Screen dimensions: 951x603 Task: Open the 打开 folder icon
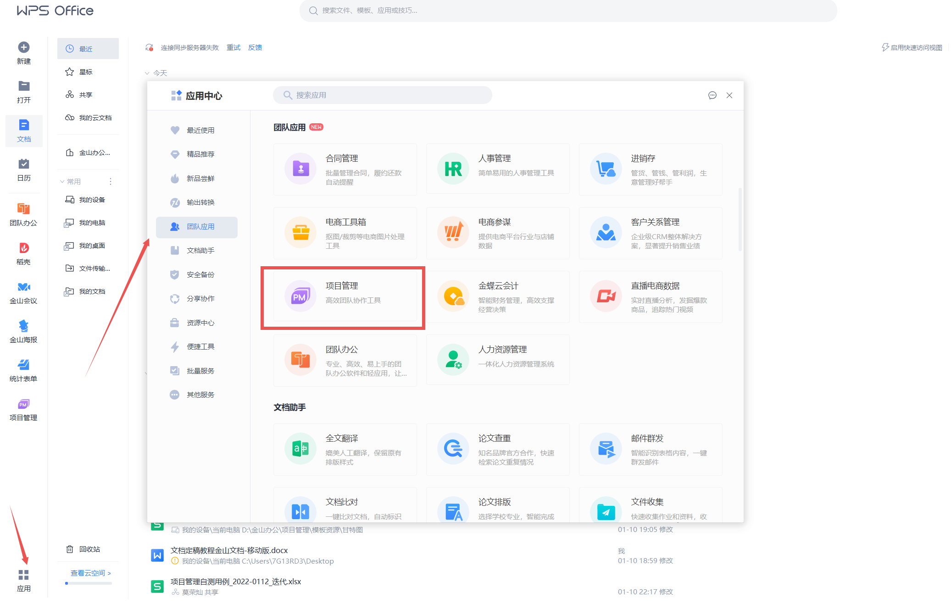click(24, 86)
